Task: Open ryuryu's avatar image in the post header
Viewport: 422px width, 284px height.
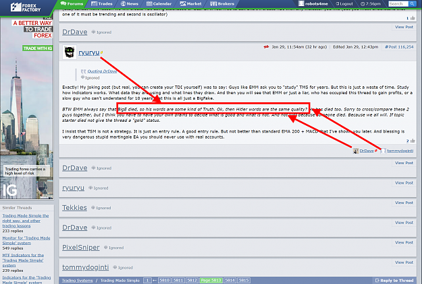Action: 70,52
